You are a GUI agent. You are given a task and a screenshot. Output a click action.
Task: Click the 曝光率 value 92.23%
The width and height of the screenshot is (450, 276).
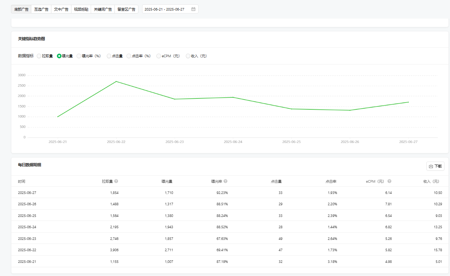point(222,193)
